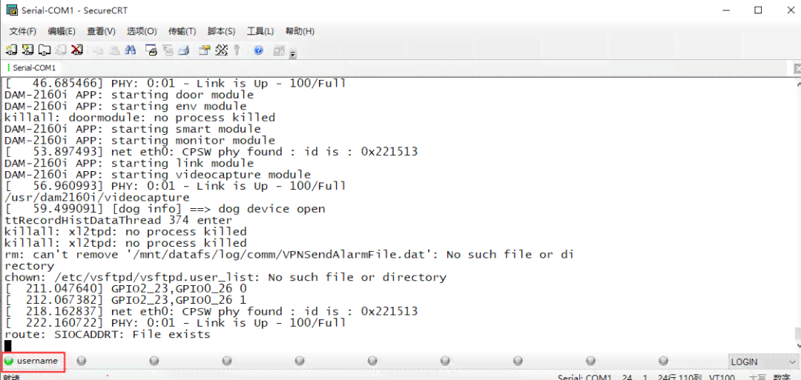Click line with timestamp 222.160722
The height and width of the screenshot is (380, 801).
click(175, 323)
